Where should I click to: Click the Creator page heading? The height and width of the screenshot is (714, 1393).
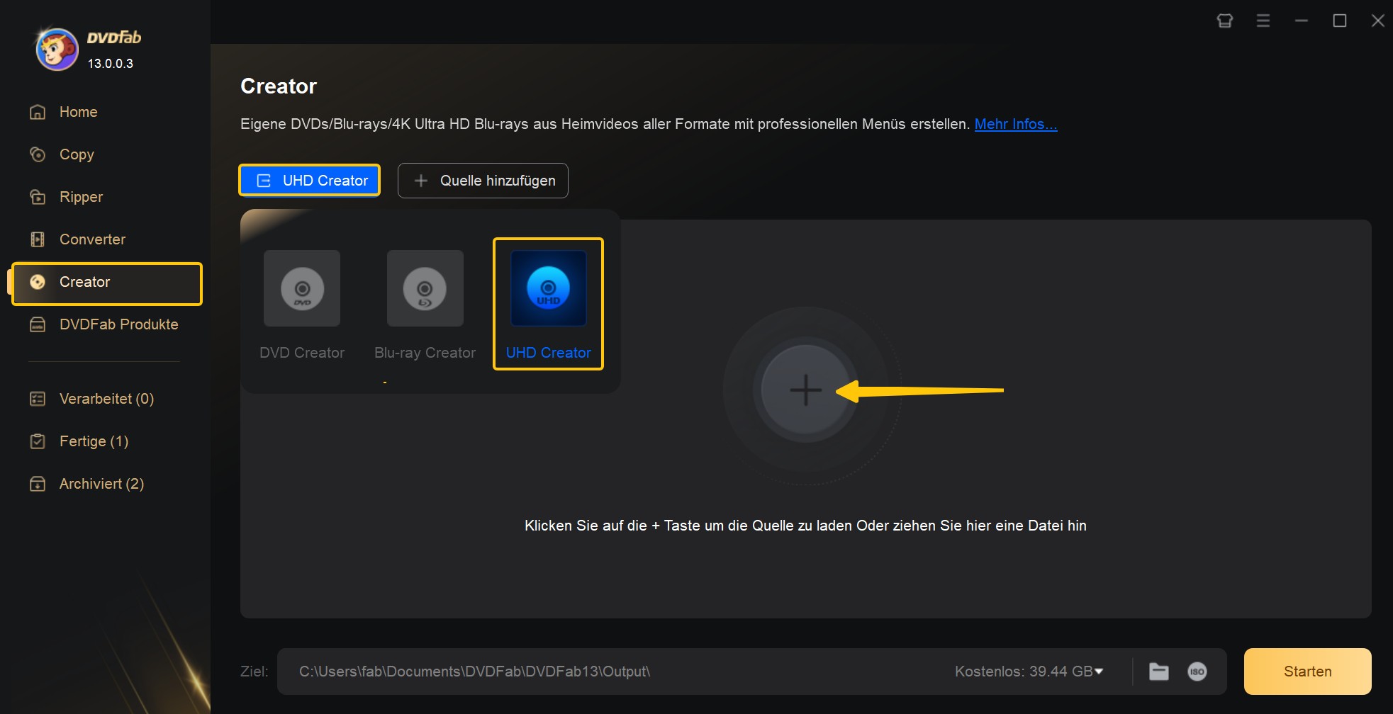[x=279, y=86]
